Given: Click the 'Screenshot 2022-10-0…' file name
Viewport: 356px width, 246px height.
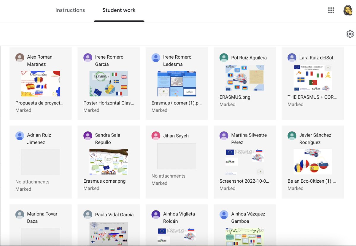Looking at the screenshot, I should (x=244, y=181).
